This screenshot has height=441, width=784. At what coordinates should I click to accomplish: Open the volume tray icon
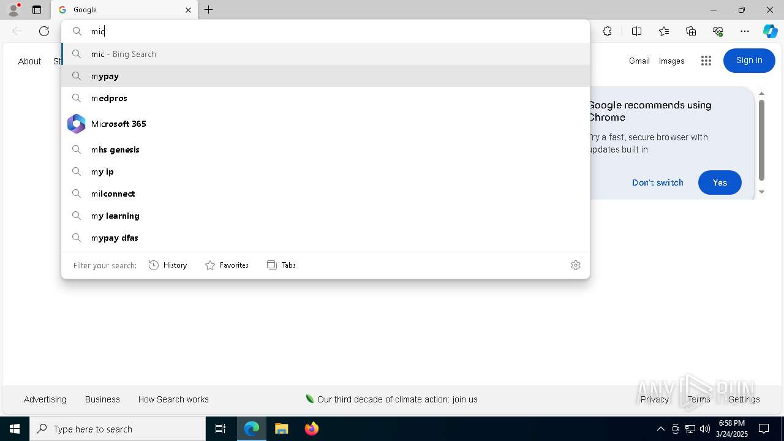click(x=705, y=429)
